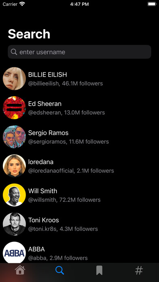
Task: Tap Ed Sheeran's avatar thumbnail
Action: 14,108
